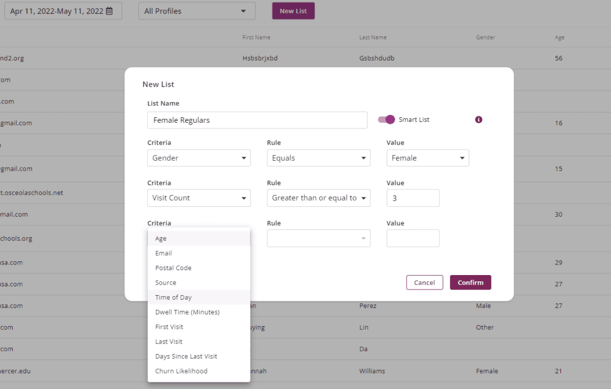Confirm the Female Regulars list
This screenshot has height=389, width=611.
pos(470,282)
